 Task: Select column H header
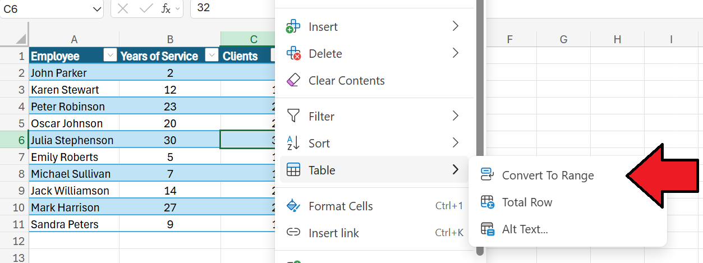coord(617,39)
